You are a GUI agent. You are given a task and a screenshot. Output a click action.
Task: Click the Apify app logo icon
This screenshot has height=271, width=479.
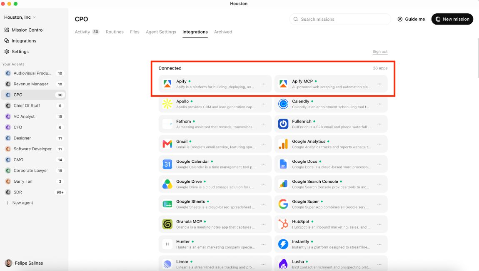coord(167,84)
